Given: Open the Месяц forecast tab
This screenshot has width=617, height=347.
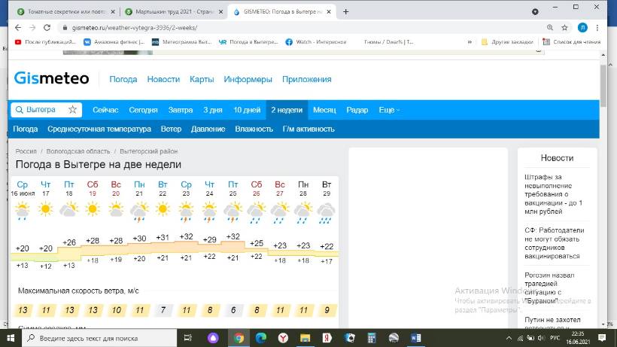Looking at the screenshot, I should [x=324, y=110].
